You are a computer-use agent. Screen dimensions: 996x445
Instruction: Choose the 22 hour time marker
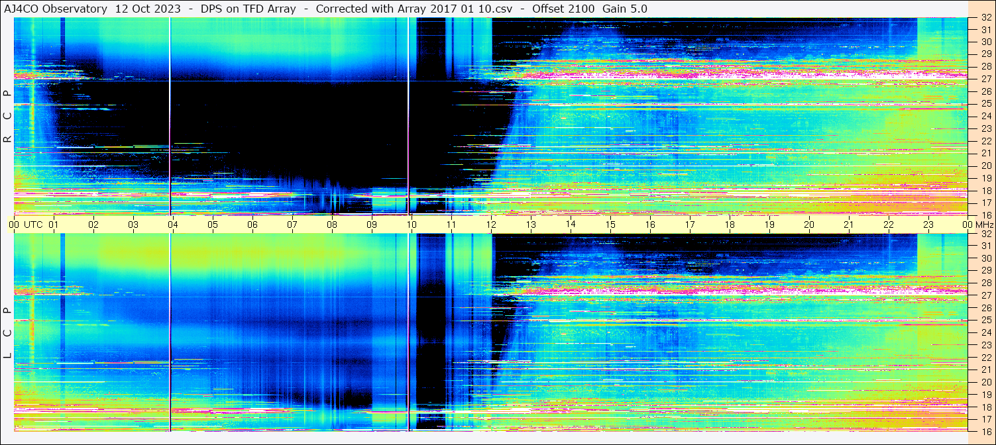click(888, 224)
